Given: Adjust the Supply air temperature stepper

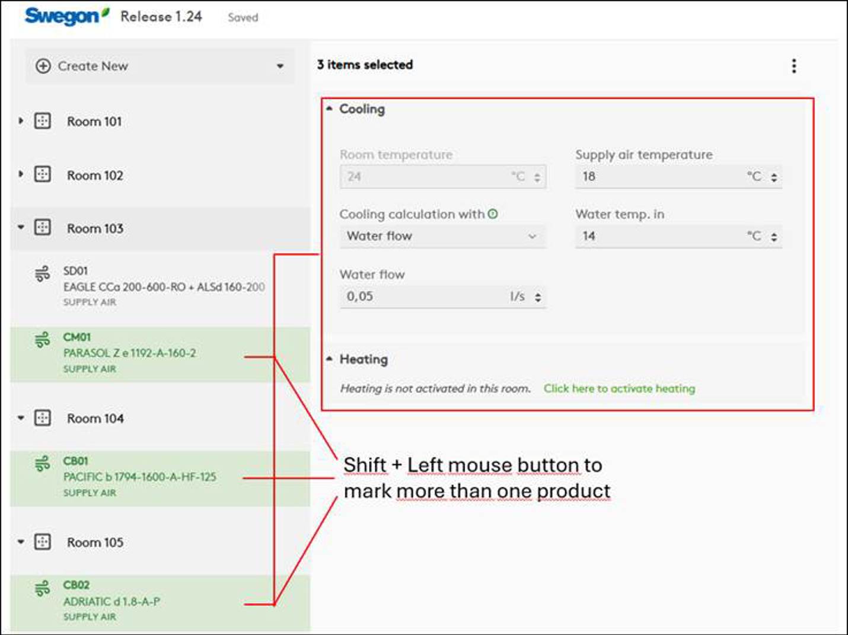Looking at the screenshot, I should pyautogui.click(x=774, y=177).
